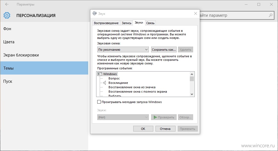Click the Удалить button
The height and width of the screenshot is (151, 278).
tap(185, 50)
